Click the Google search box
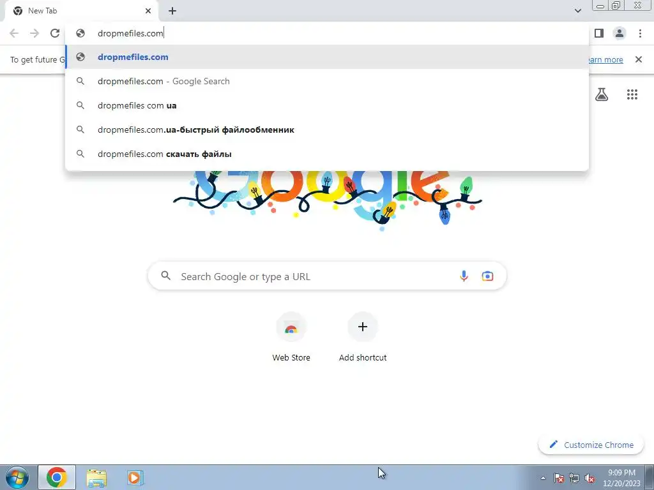 (327, 276)
